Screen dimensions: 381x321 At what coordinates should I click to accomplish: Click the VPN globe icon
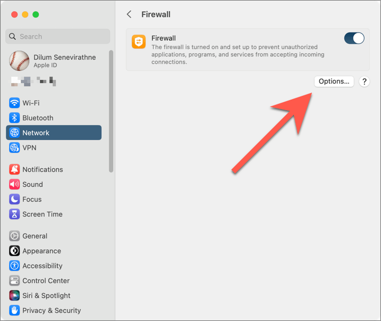14,147
